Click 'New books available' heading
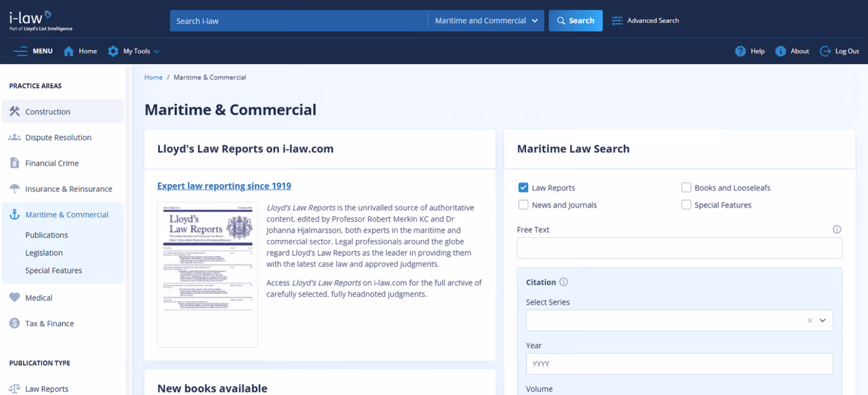 click(x=212, y=388)
